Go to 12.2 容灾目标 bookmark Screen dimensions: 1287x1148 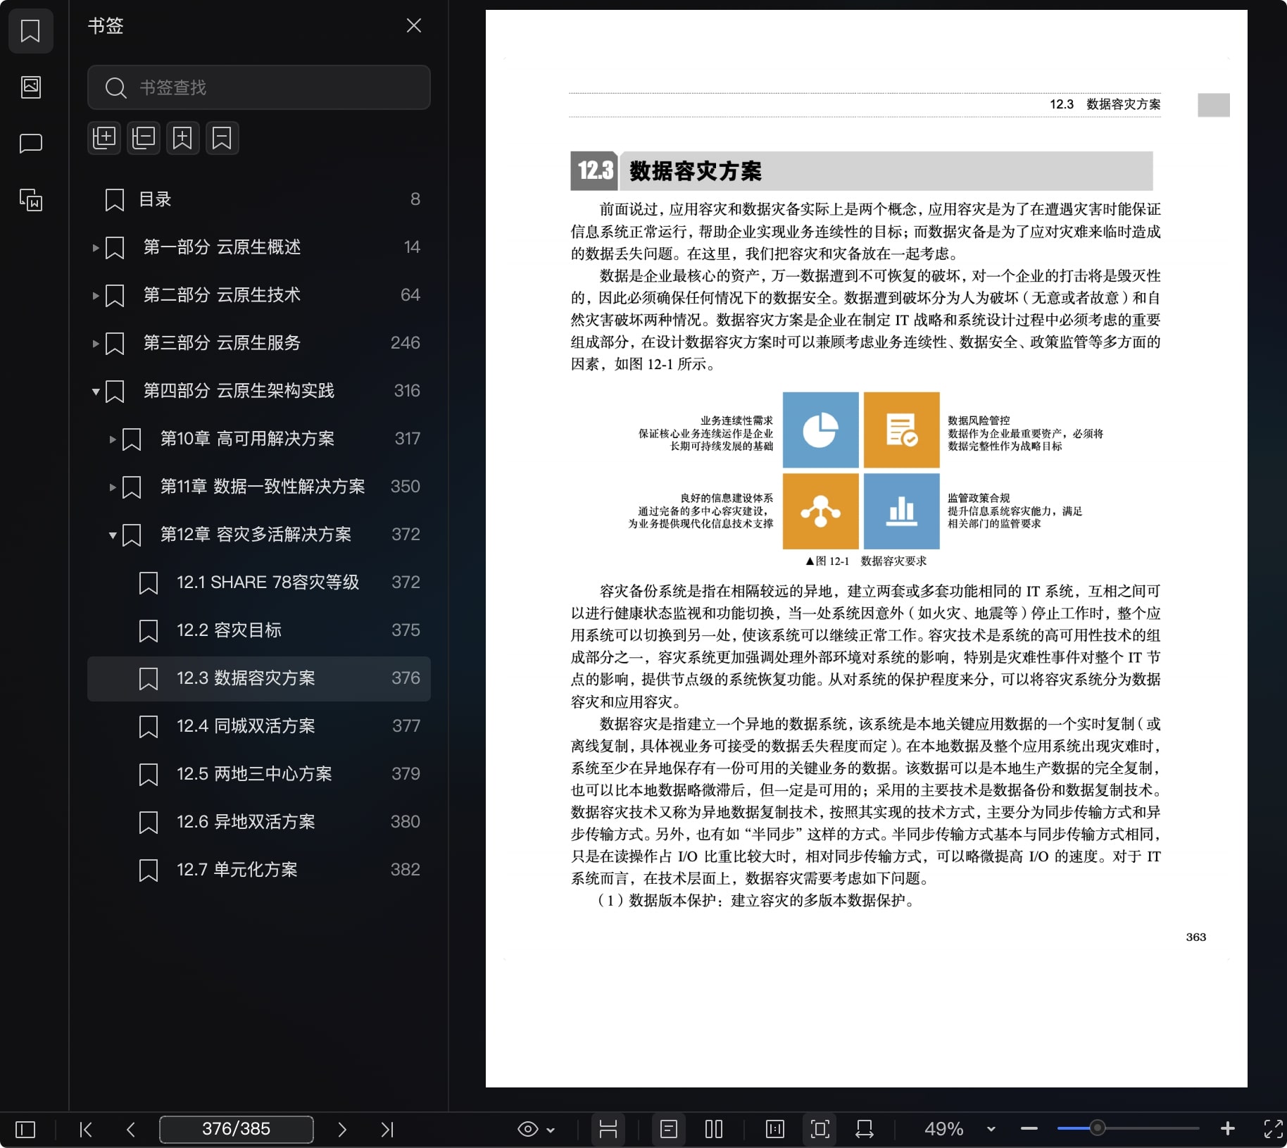(259, 630)
